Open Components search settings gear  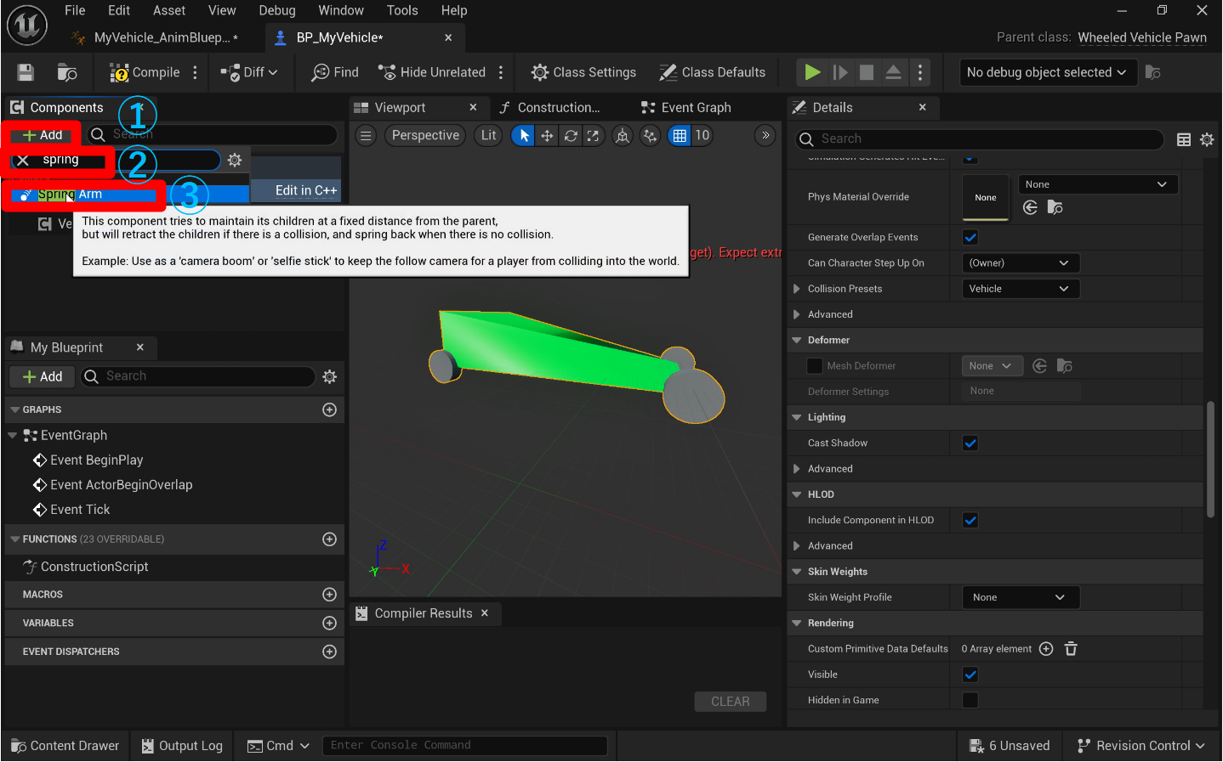(235, 160)
